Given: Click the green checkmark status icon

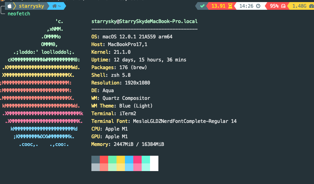Looking at the screenshot, I should point(202,6).
